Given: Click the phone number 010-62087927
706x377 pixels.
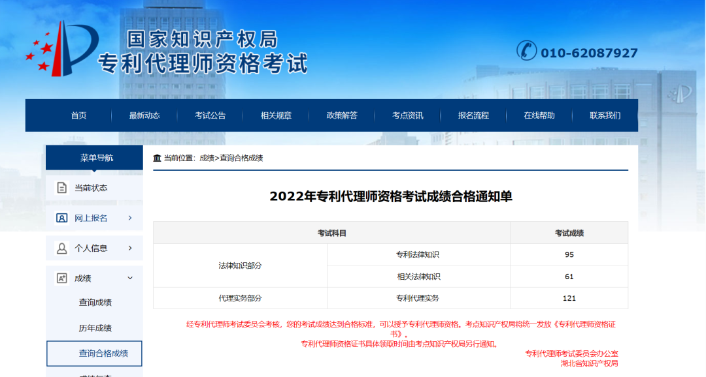Looking at the screenshot, I should click(x=589, y=53).
